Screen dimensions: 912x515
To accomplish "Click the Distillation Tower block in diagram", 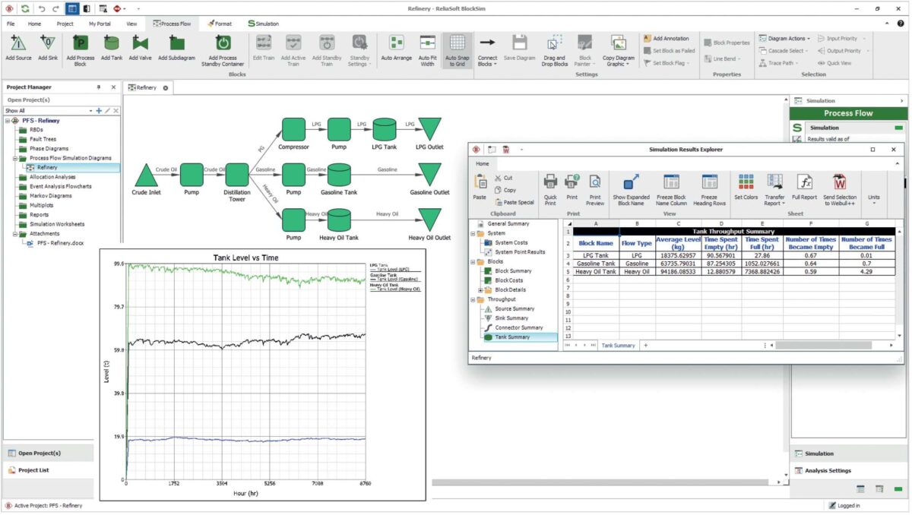I will pos(237,175).
